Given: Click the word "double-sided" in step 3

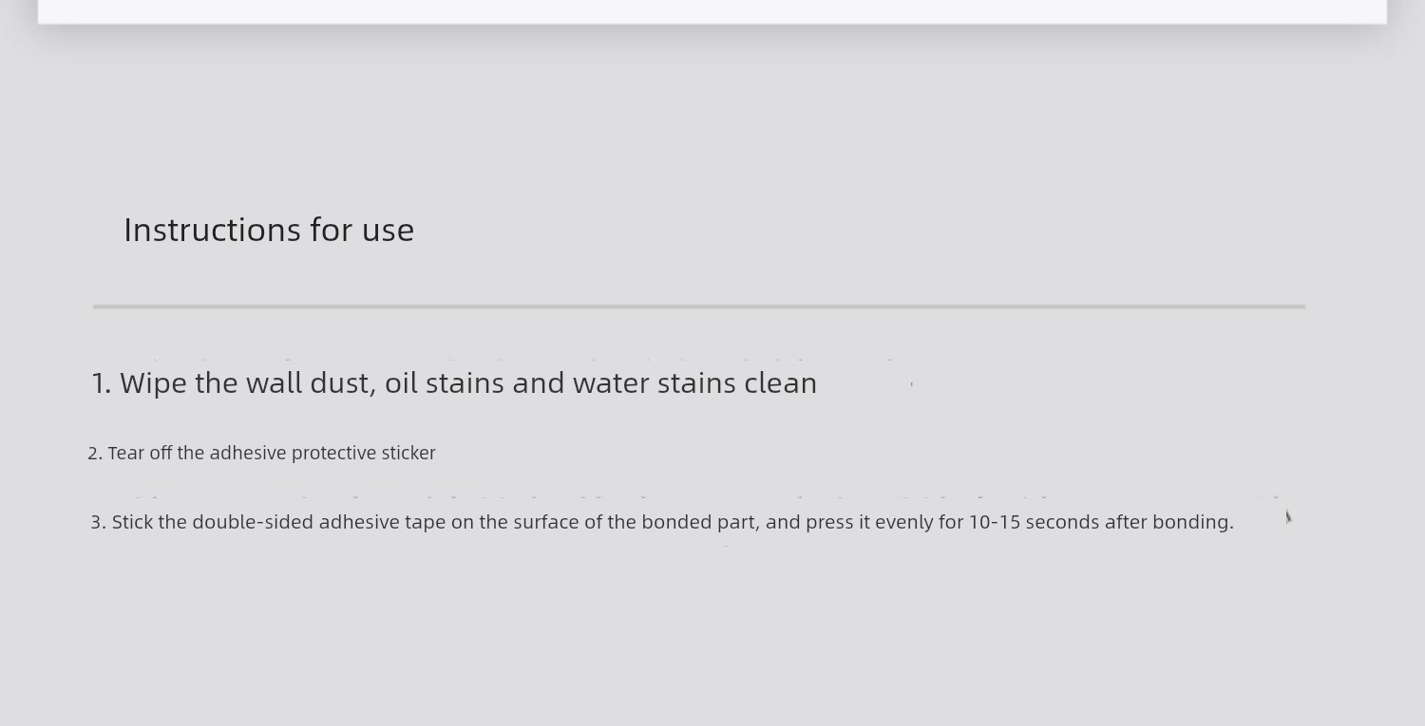Looking at the screenshot, I should tap(253, 522).
